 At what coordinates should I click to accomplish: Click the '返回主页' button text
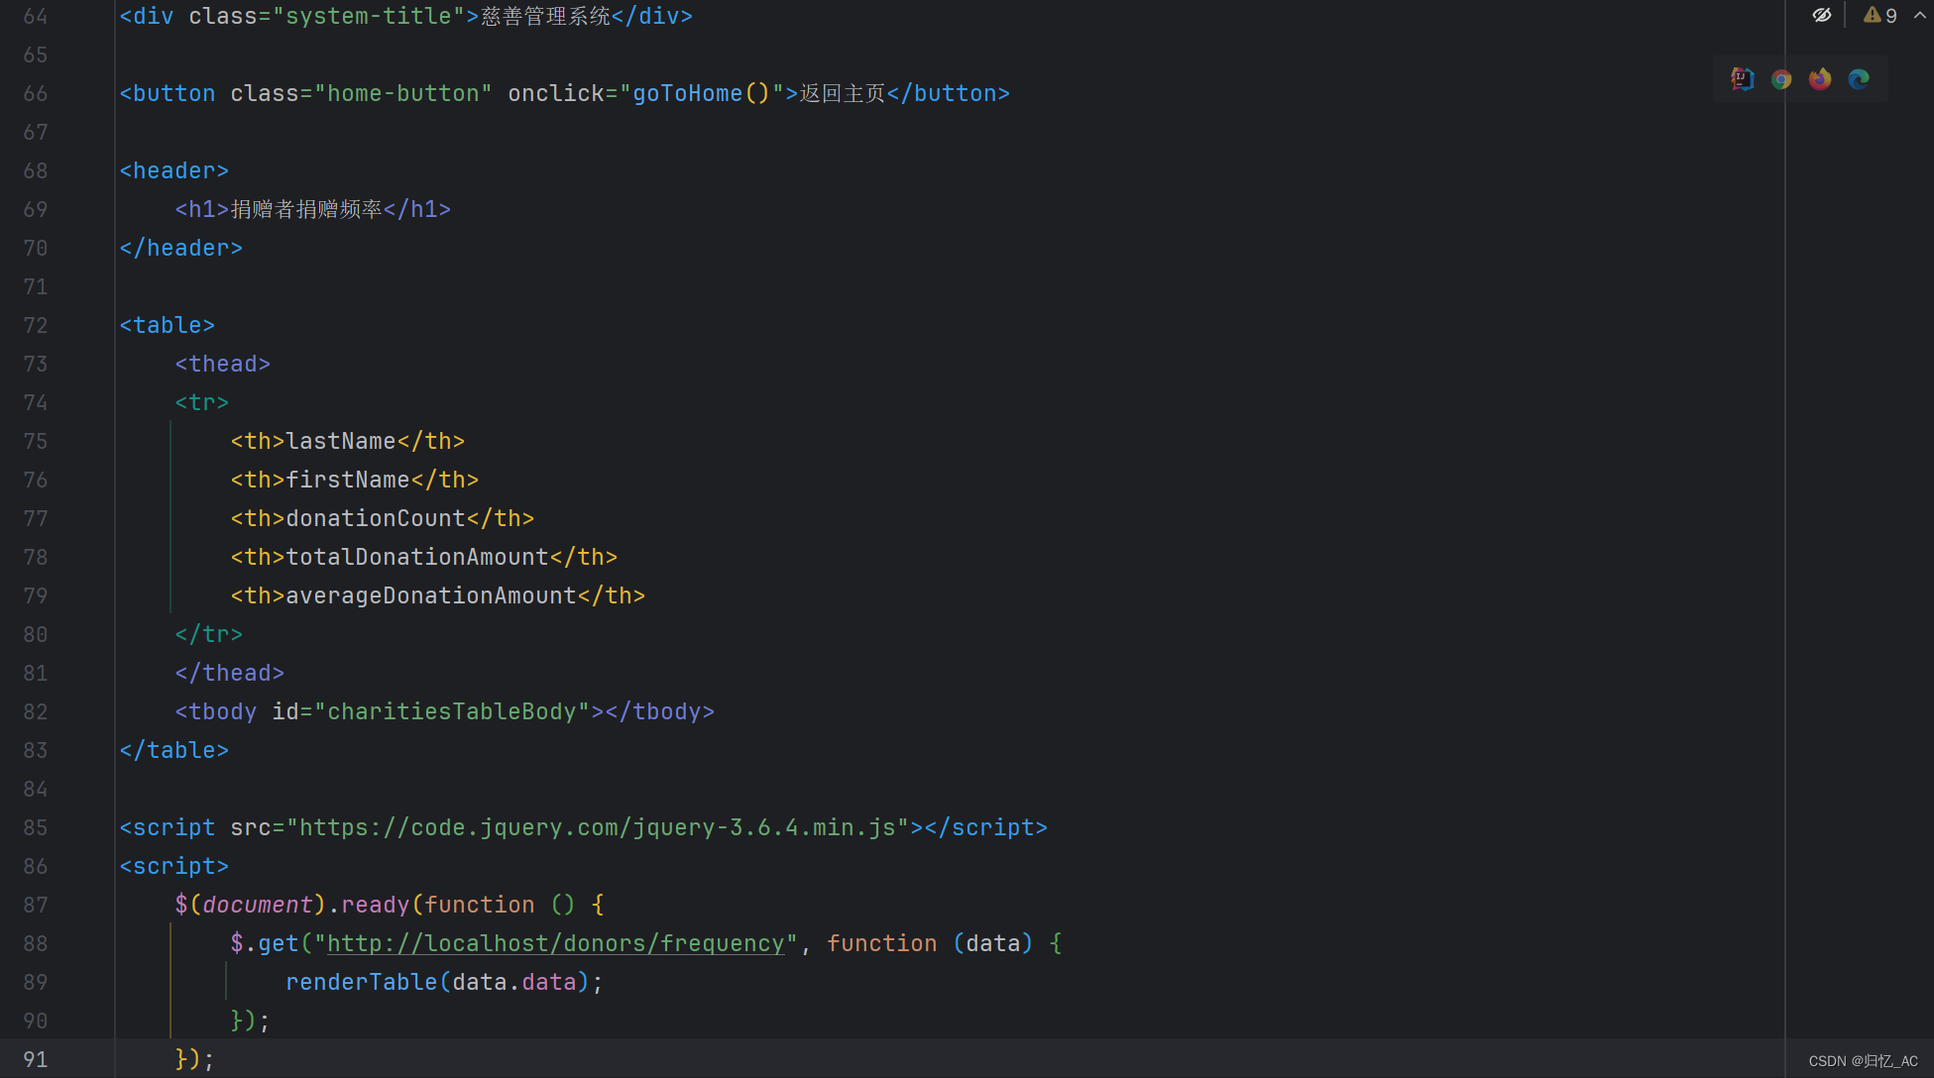843,93
